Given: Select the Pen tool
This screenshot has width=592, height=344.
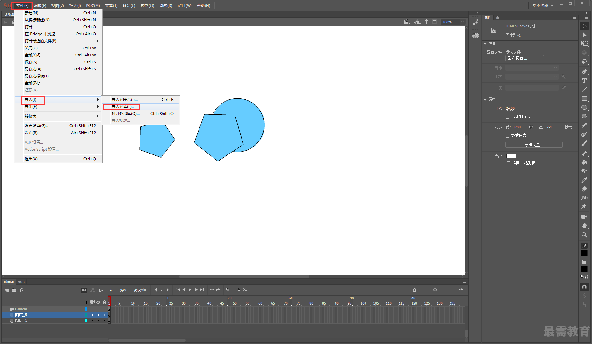Looking at the screenshot, I should 584,72.
